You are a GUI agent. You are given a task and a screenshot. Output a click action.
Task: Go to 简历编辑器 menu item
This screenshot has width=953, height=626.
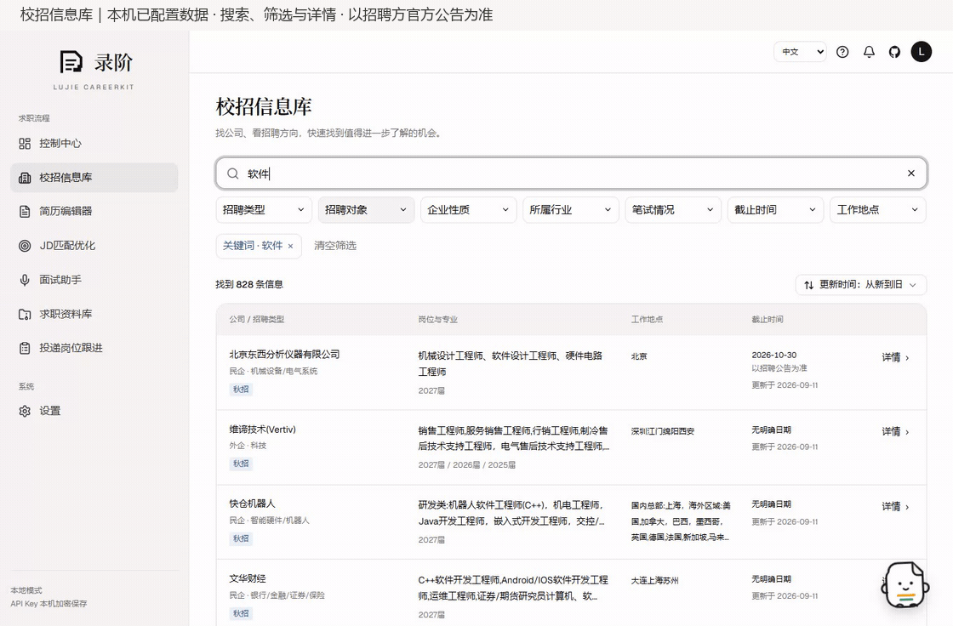(x=94, y=212)
